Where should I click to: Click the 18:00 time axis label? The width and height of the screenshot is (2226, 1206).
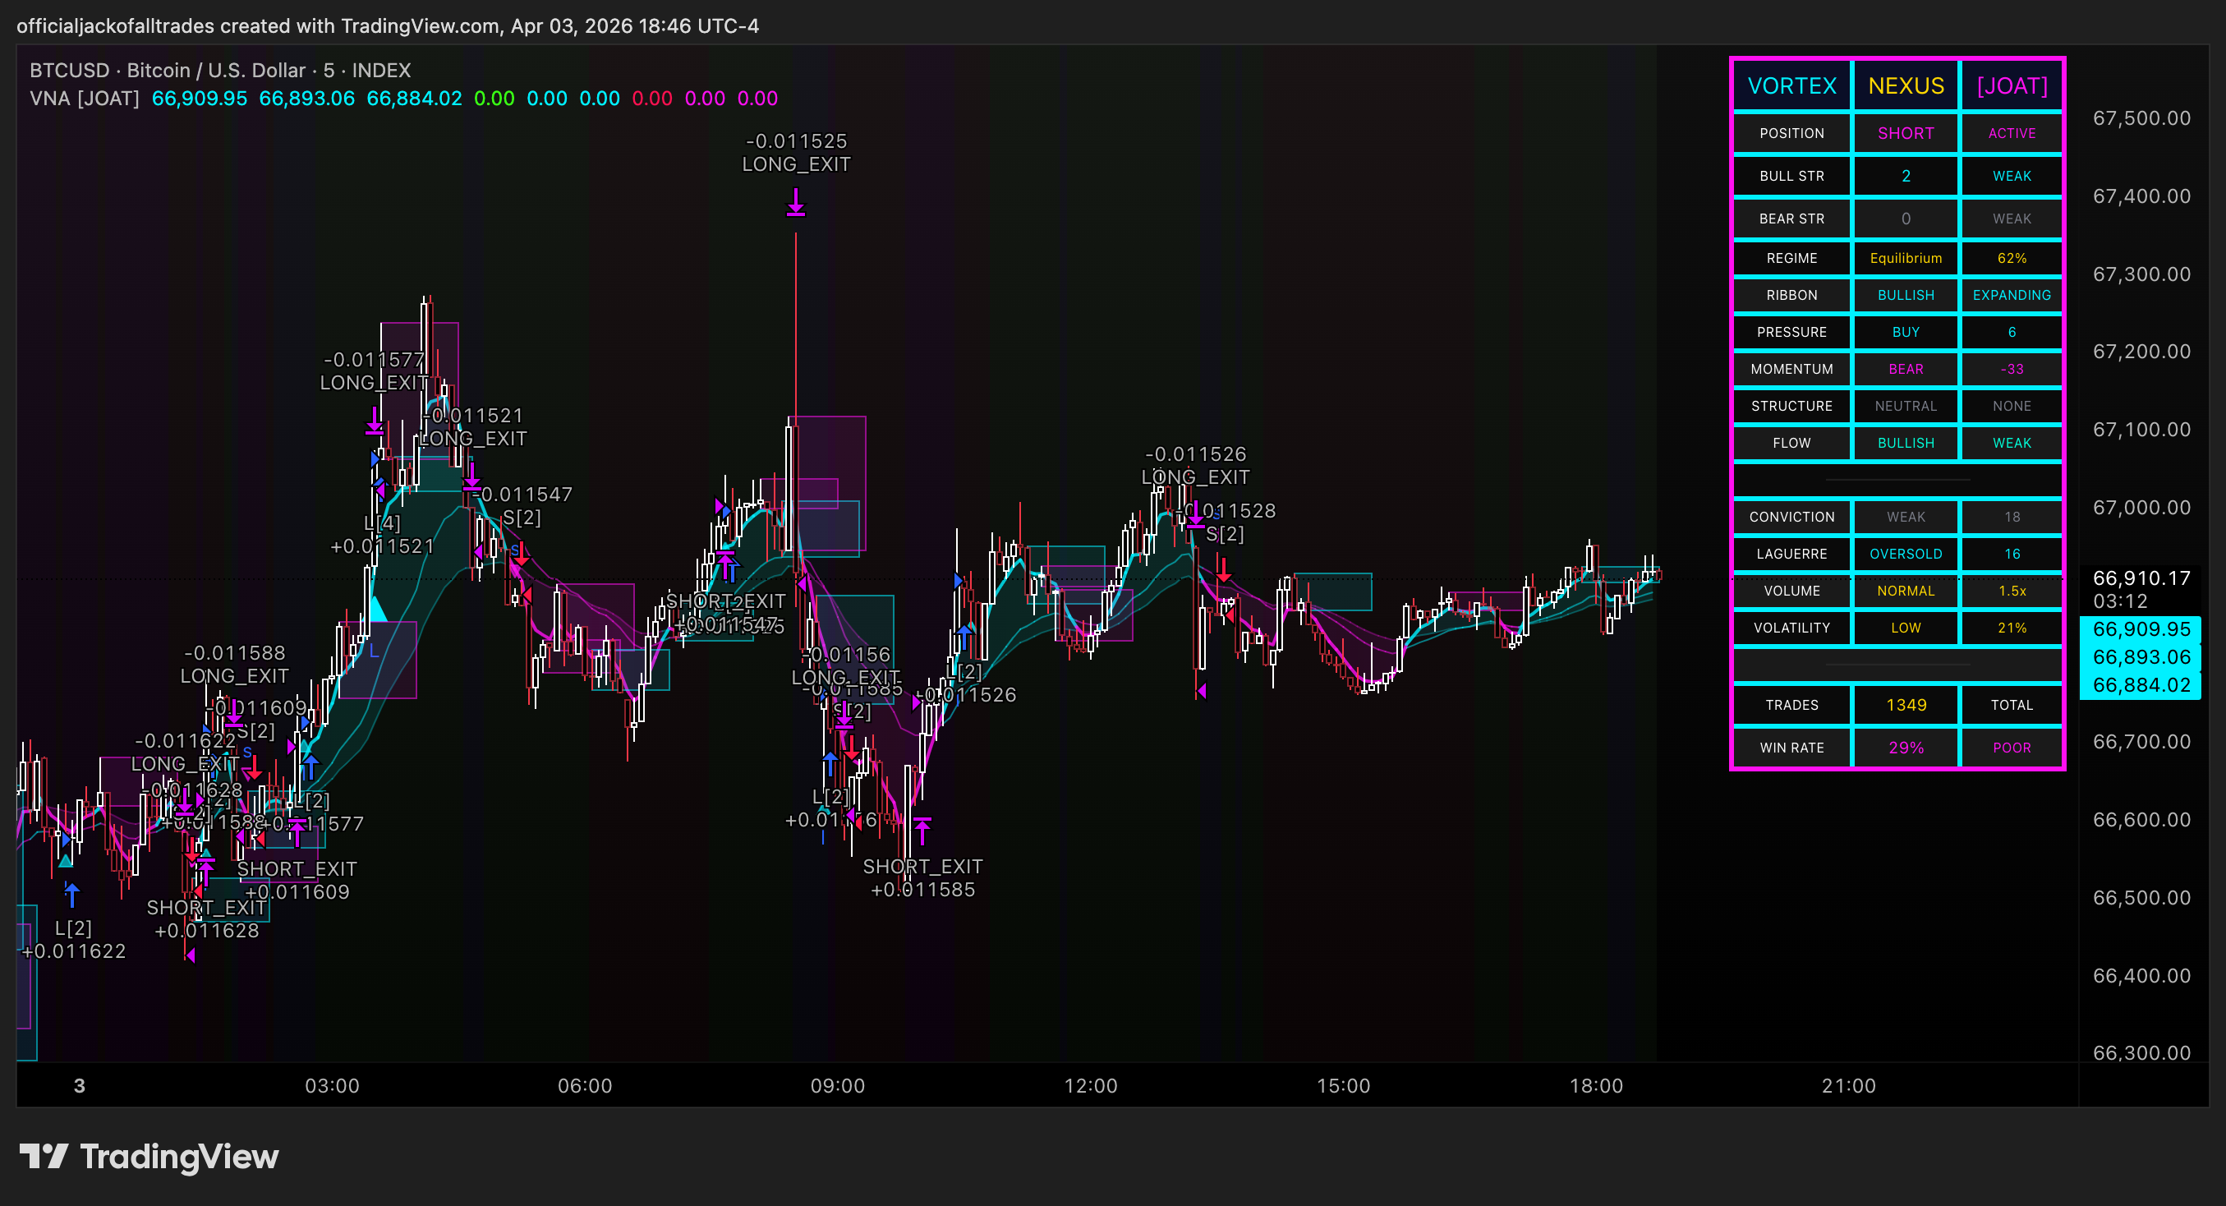point(1596,1086)
